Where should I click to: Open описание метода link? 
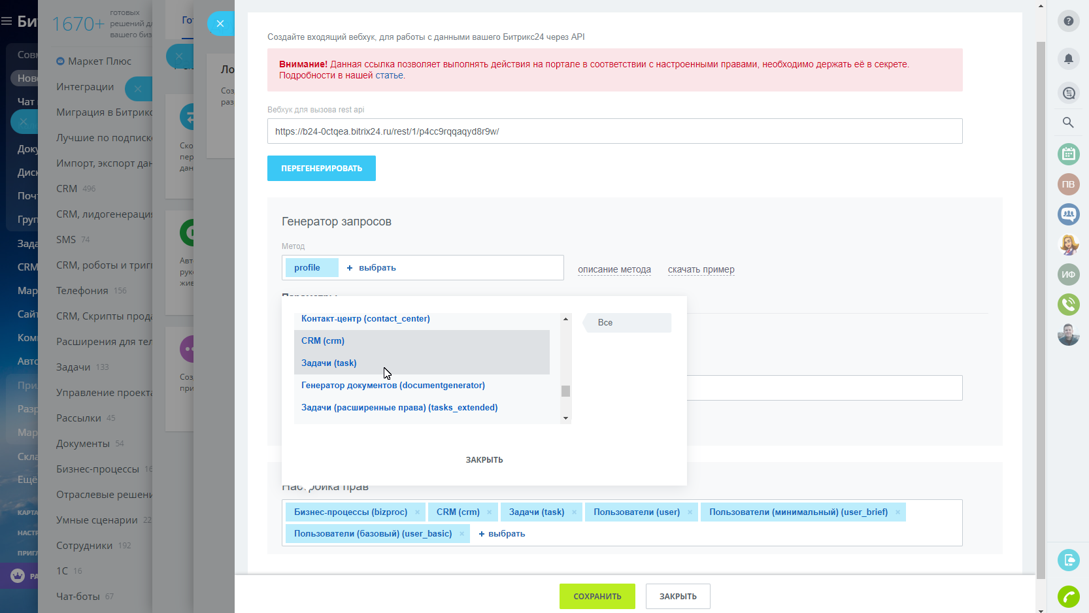(614, 269)
